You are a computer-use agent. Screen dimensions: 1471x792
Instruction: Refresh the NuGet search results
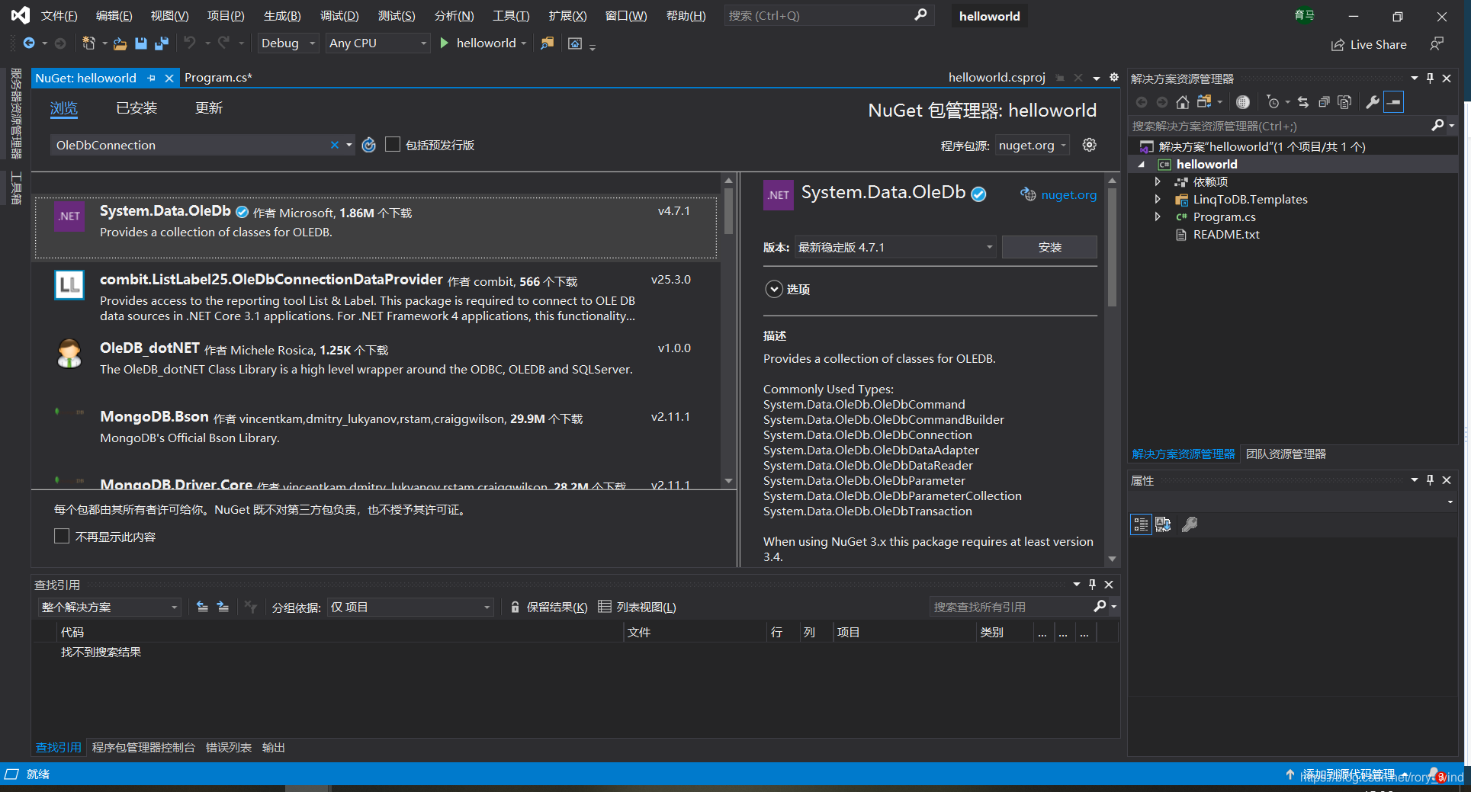click(x=369, y=145)
